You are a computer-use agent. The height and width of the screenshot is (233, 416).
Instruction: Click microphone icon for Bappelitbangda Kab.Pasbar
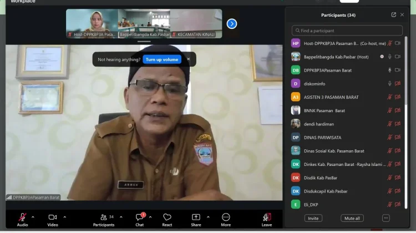point(389,57)
